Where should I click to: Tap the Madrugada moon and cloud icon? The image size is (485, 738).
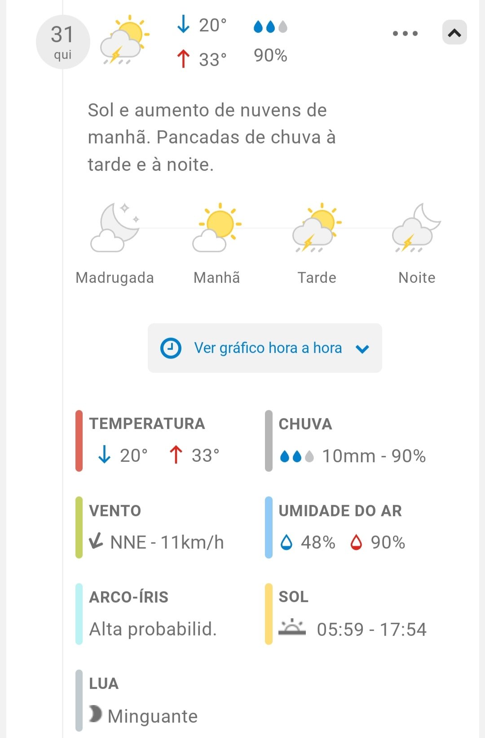[115, 228]
